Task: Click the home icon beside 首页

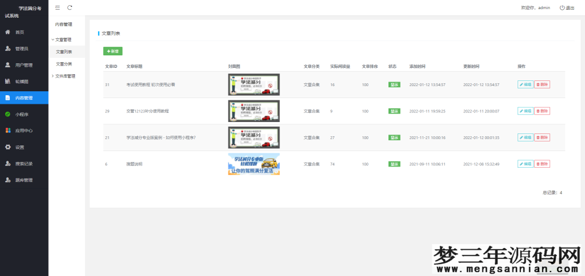Action: (7, 32)
